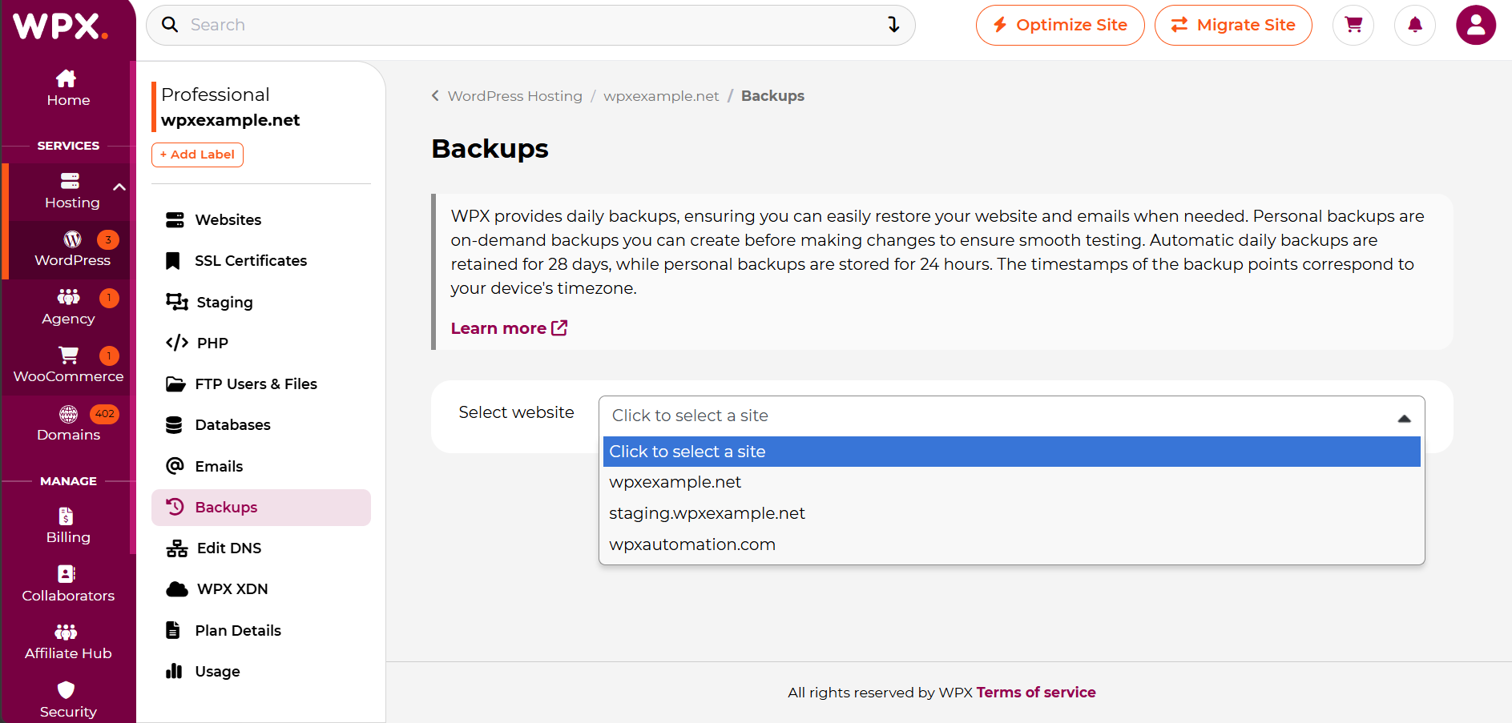Open the Usage menu item

click(x=261, y=672)
